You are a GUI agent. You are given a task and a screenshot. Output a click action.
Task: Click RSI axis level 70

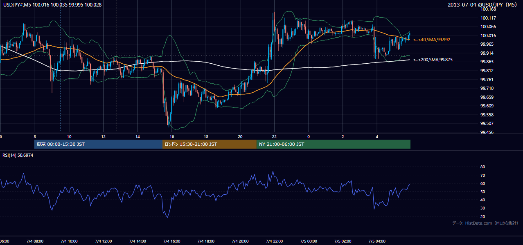[x=482, y=175]
